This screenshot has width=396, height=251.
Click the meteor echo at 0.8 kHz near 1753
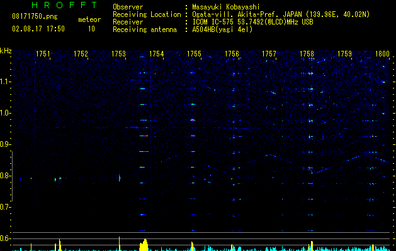[x=120, y=178]
